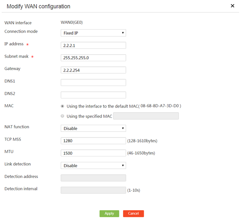Open the Connection mode dropdown

(93, 33)
